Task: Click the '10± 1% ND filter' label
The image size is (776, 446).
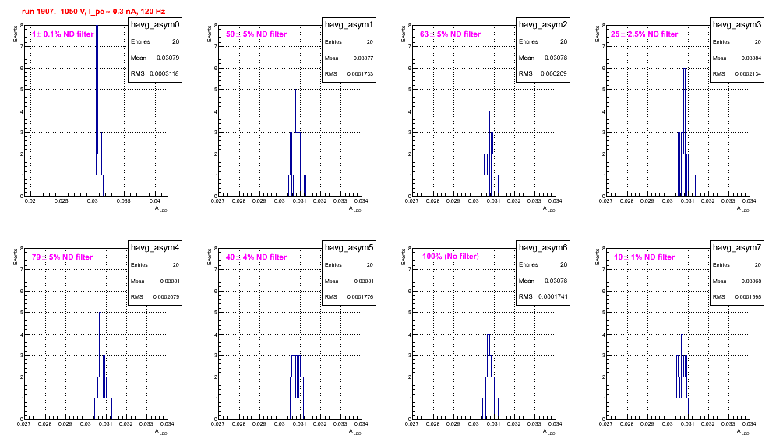Action: pos(644,257)
